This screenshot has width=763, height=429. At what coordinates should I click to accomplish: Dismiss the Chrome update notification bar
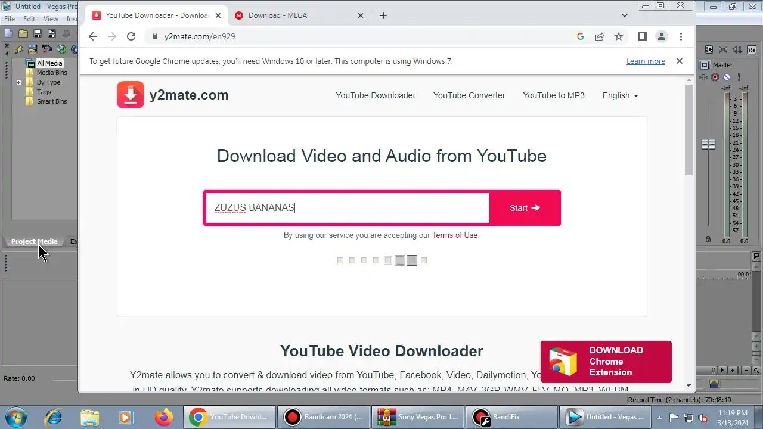679,61
